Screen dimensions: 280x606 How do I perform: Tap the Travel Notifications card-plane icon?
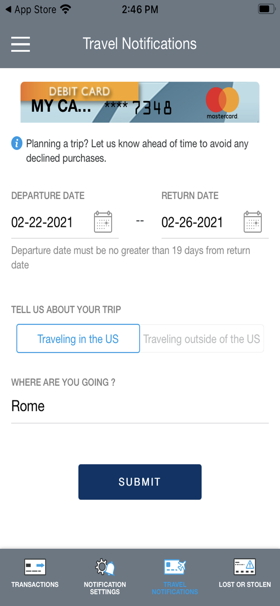click(175, 567)
